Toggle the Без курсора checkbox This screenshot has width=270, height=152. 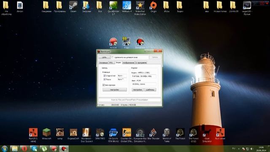pyautogui.click(x=103, y=85)
